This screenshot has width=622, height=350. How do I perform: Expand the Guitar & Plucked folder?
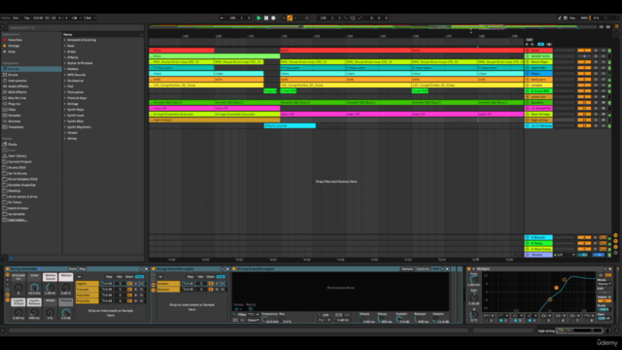pyautogui.click(x=65, y=63)
